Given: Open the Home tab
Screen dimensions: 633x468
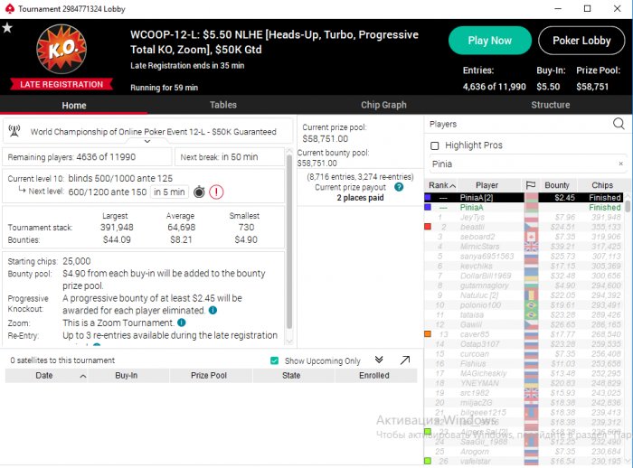Looking at the screenshot, I should [74, 106].
